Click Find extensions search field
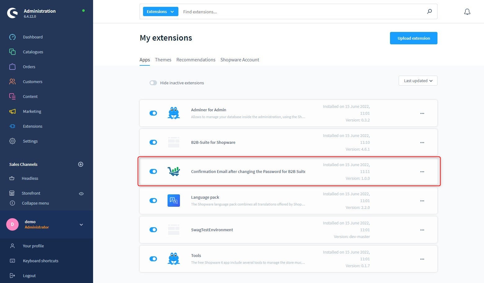This screenshot has width=484, height=283. (x=302, y=11)
